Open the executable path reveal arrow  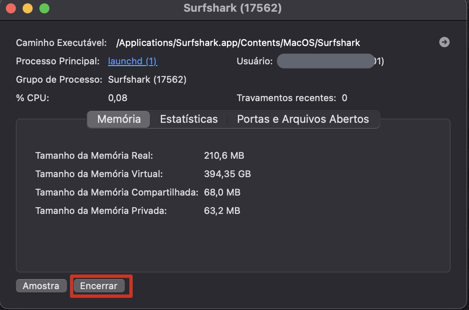point(445,42)
